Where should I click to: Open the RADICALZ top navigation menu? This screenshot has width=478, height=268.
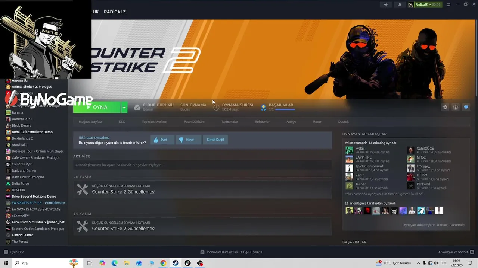pos(115,12)
